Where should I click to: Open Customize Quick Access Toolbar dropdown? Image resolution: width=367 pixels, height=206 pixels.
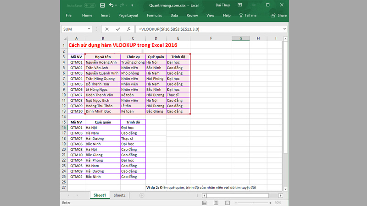[x=132, y=5]
